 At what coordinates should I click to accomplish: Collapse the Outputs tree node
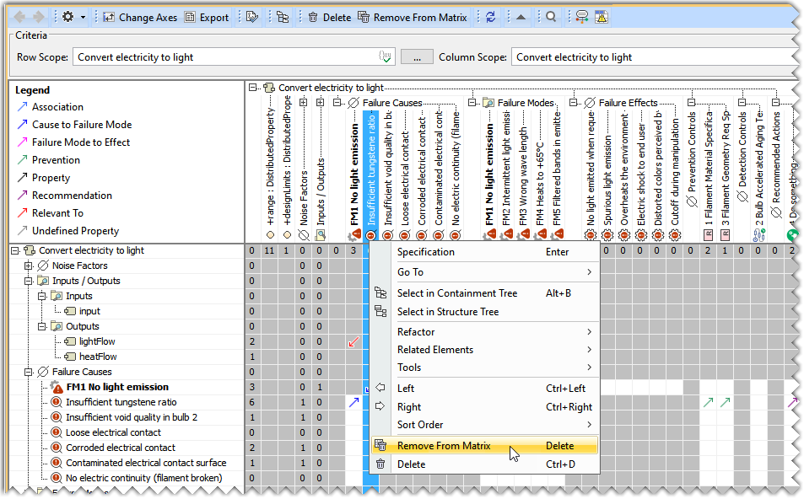[41, 326]
